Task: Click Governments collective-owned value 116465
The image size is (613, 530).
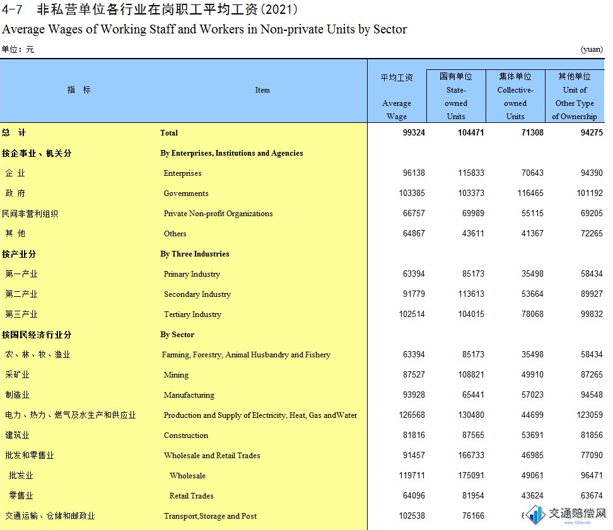Action: [x=530, y=193]
